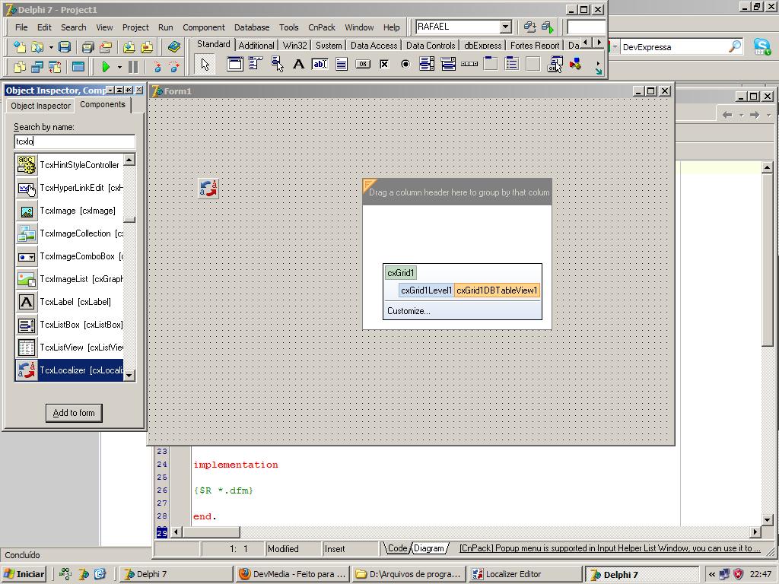Image resolution: width=779 pixels, height=584 pixels.
Task: Open the Win32 palette tab
Action: tap(294, 46)
